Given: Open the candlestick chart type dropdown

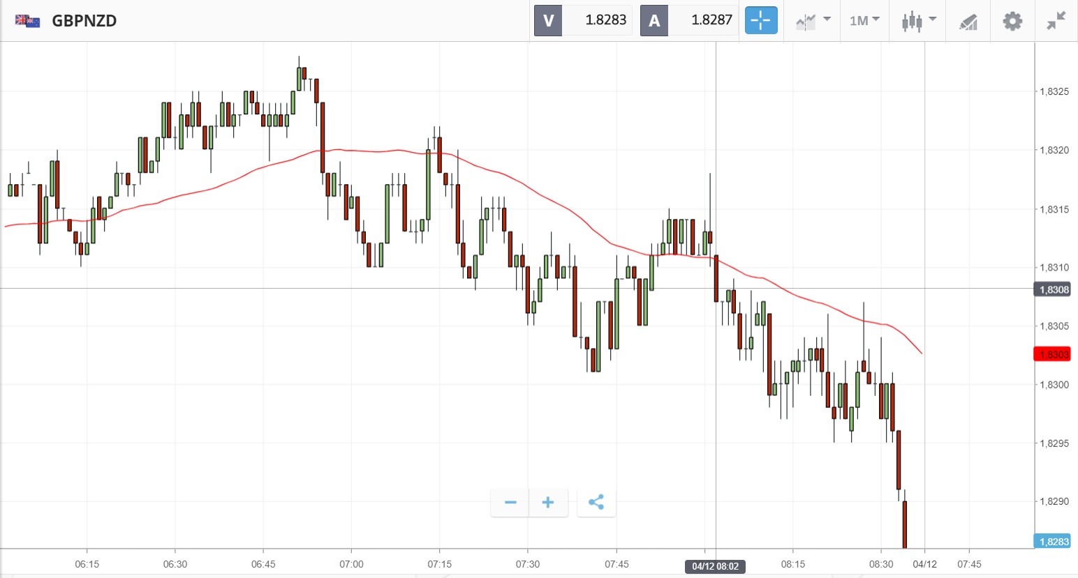Looking at the screenshot, I should pyautogui.click(x=917, y=20).
